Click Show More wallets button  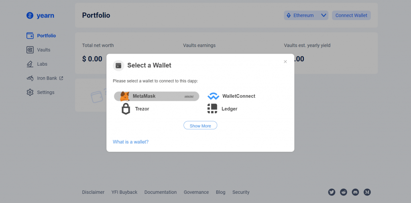tap(200, 126)
